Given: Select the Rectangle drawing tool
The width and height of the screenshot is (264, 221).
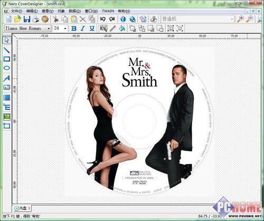Looking at the screenshot, I should [7, 59].
